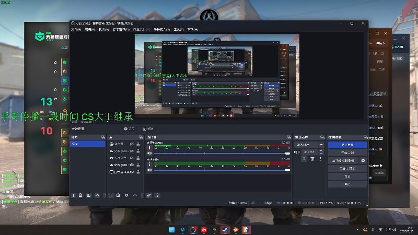This screenshot has height=235, width=418.
Task: Pop out the Audio Mixer dock
Action: [289, 137]
